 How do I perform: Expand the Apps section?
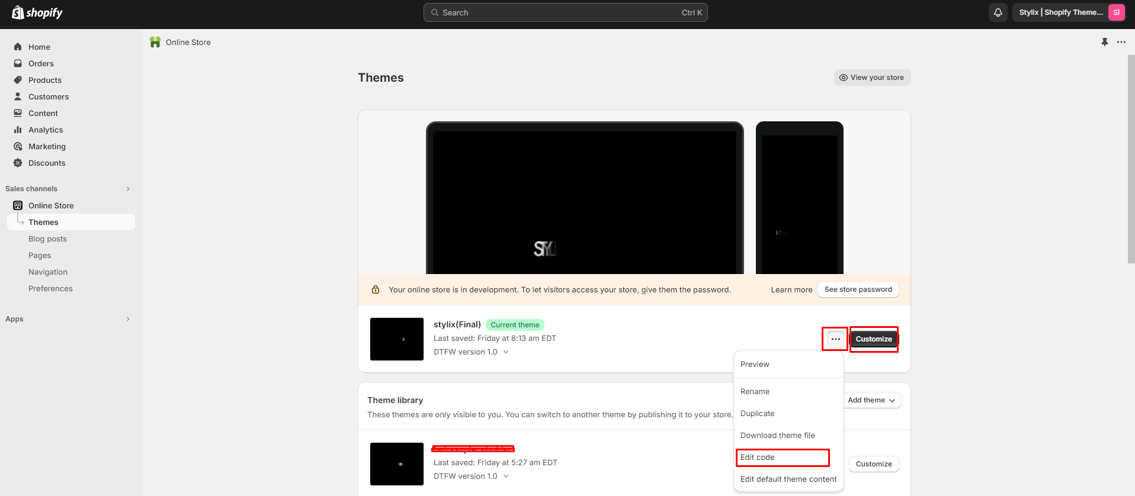click(x=128, y=319)
